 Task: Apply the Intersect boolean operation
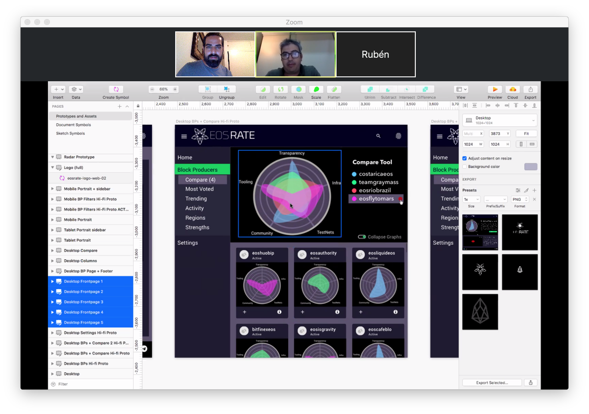[407, 89]
